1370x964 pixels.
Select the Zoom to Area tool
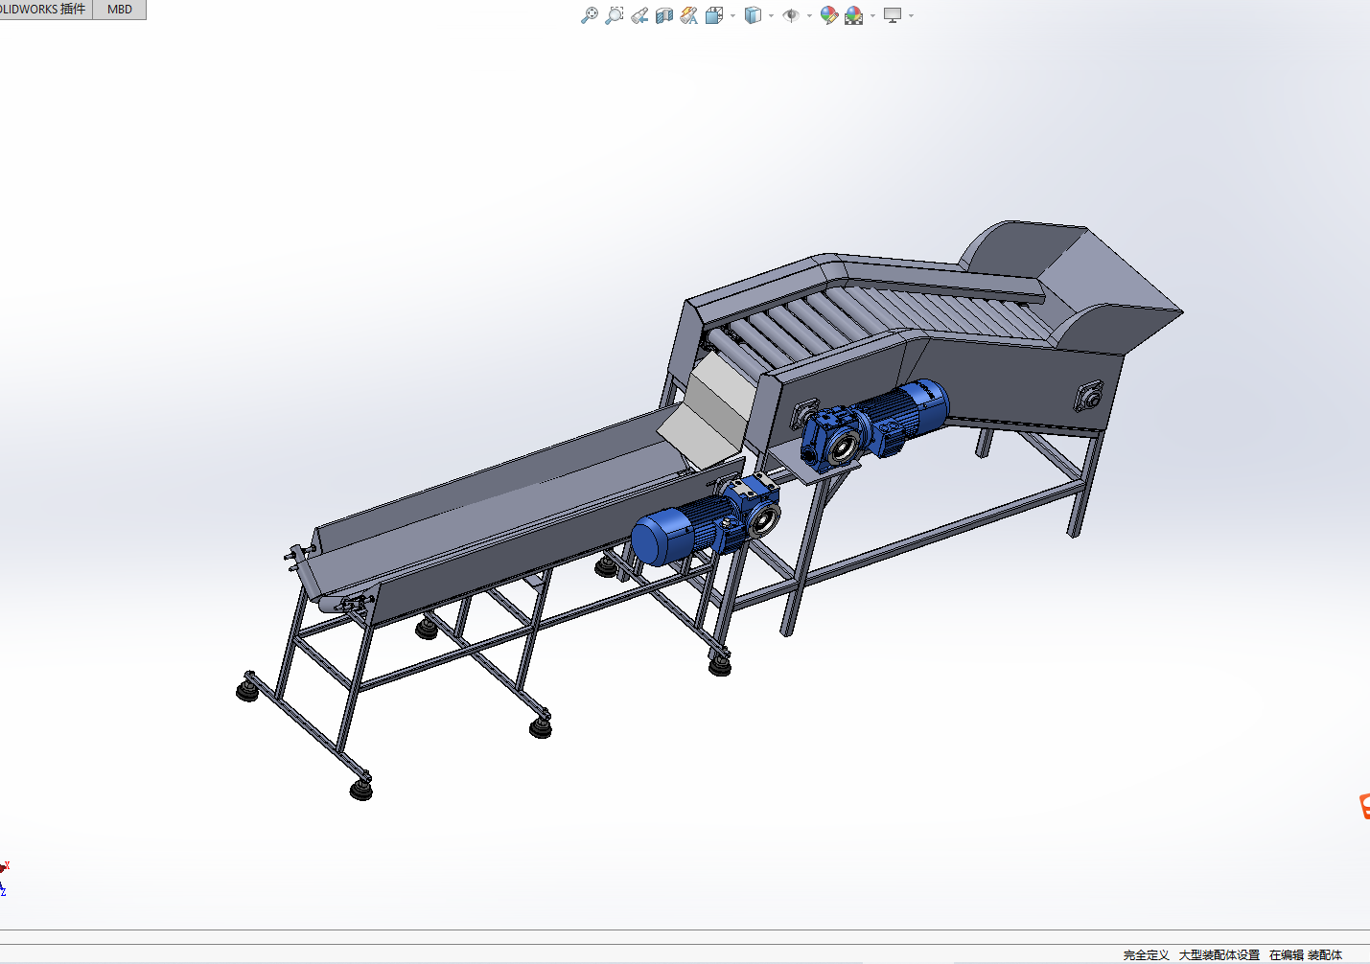(x=615, y=15)
